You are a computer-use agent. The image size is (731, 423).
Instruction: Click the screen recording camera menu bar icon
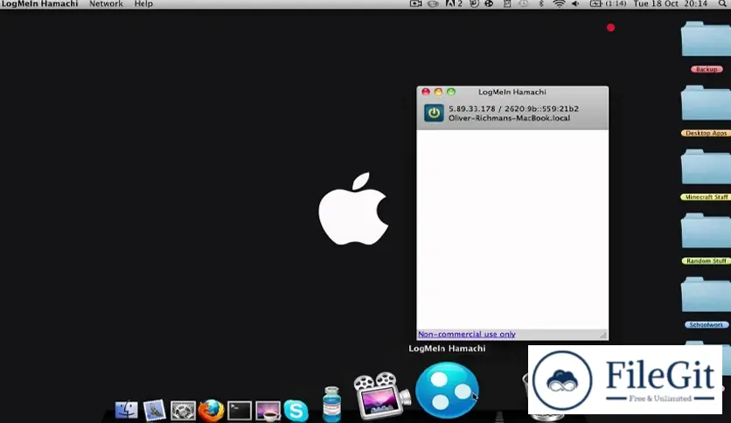(x=416, y=3)
